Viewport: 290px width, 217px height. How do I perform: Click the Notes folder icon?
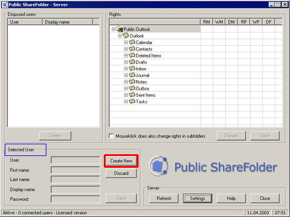[132, 82]
